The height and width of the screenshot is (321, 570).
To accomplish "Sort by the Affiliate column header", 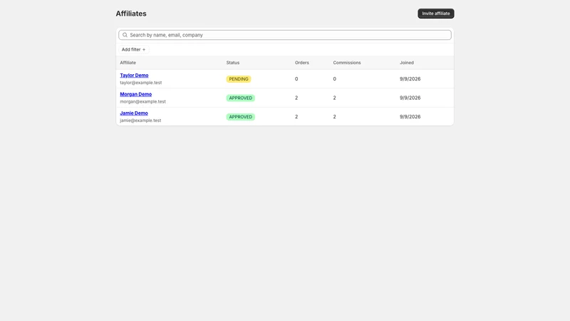I will (x=128, y=63).
